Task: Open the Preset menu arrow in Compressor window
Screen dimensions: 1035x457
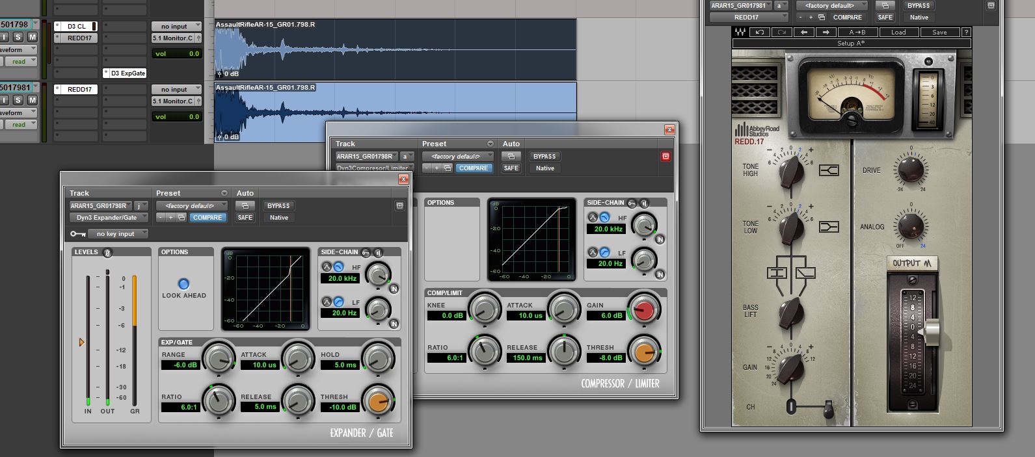Action: coord(491,144)
